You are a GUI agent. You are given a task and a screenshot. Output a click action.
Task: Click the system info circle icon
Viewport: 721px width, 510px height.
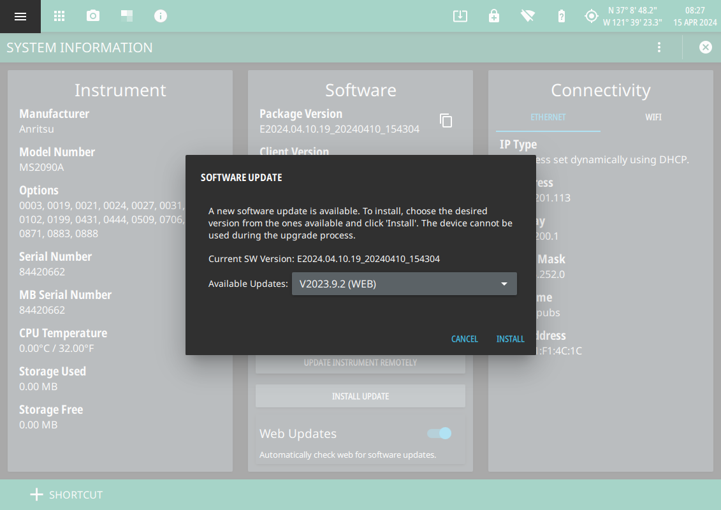tap(161, 17)
